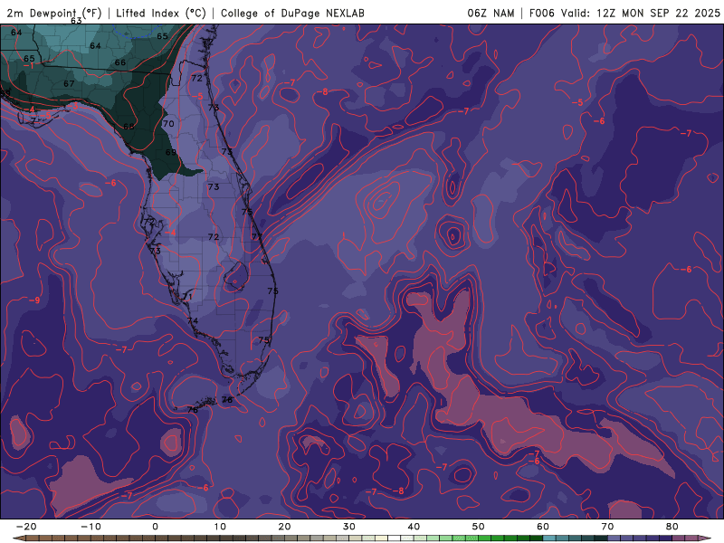Image resolution: width=724 pixels, height=543 pixels.
Task: Click the '10' color scale label
Action: click(x=220, y=527)
